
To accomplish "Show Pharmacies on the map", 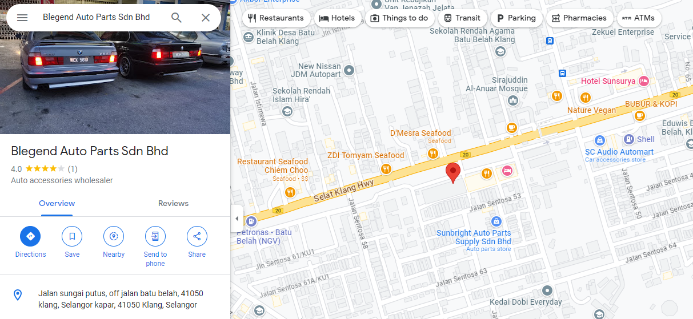I will pyautogui.click(x=579, y=18).
